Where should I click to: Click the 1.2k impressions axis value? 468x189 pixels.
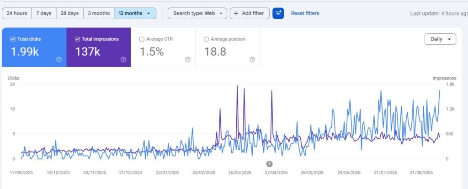[x=450, y=109]
